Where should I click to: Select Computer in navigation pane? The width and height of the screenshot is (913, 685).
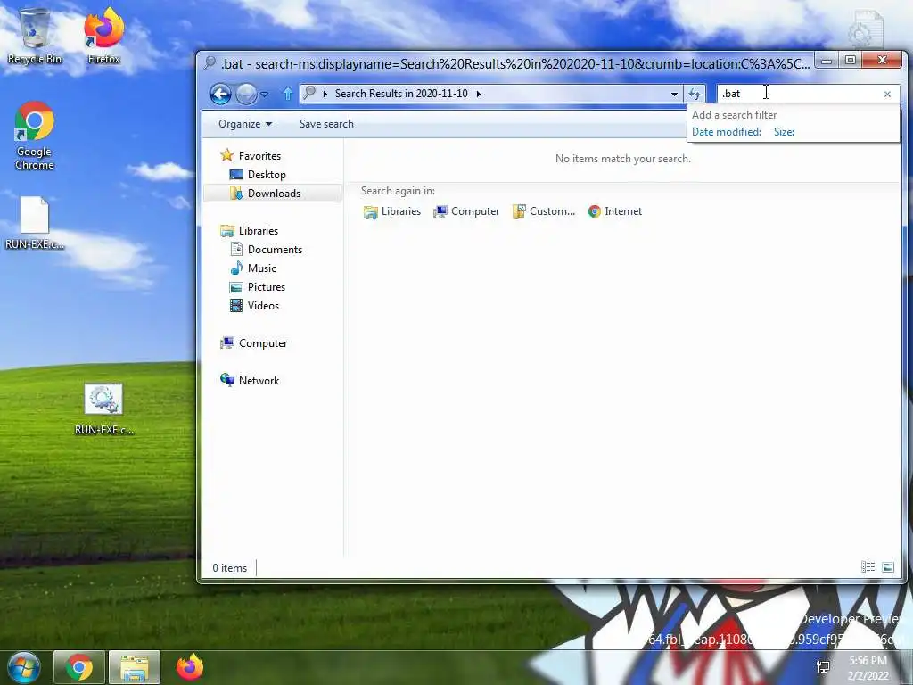coord(263,343)
